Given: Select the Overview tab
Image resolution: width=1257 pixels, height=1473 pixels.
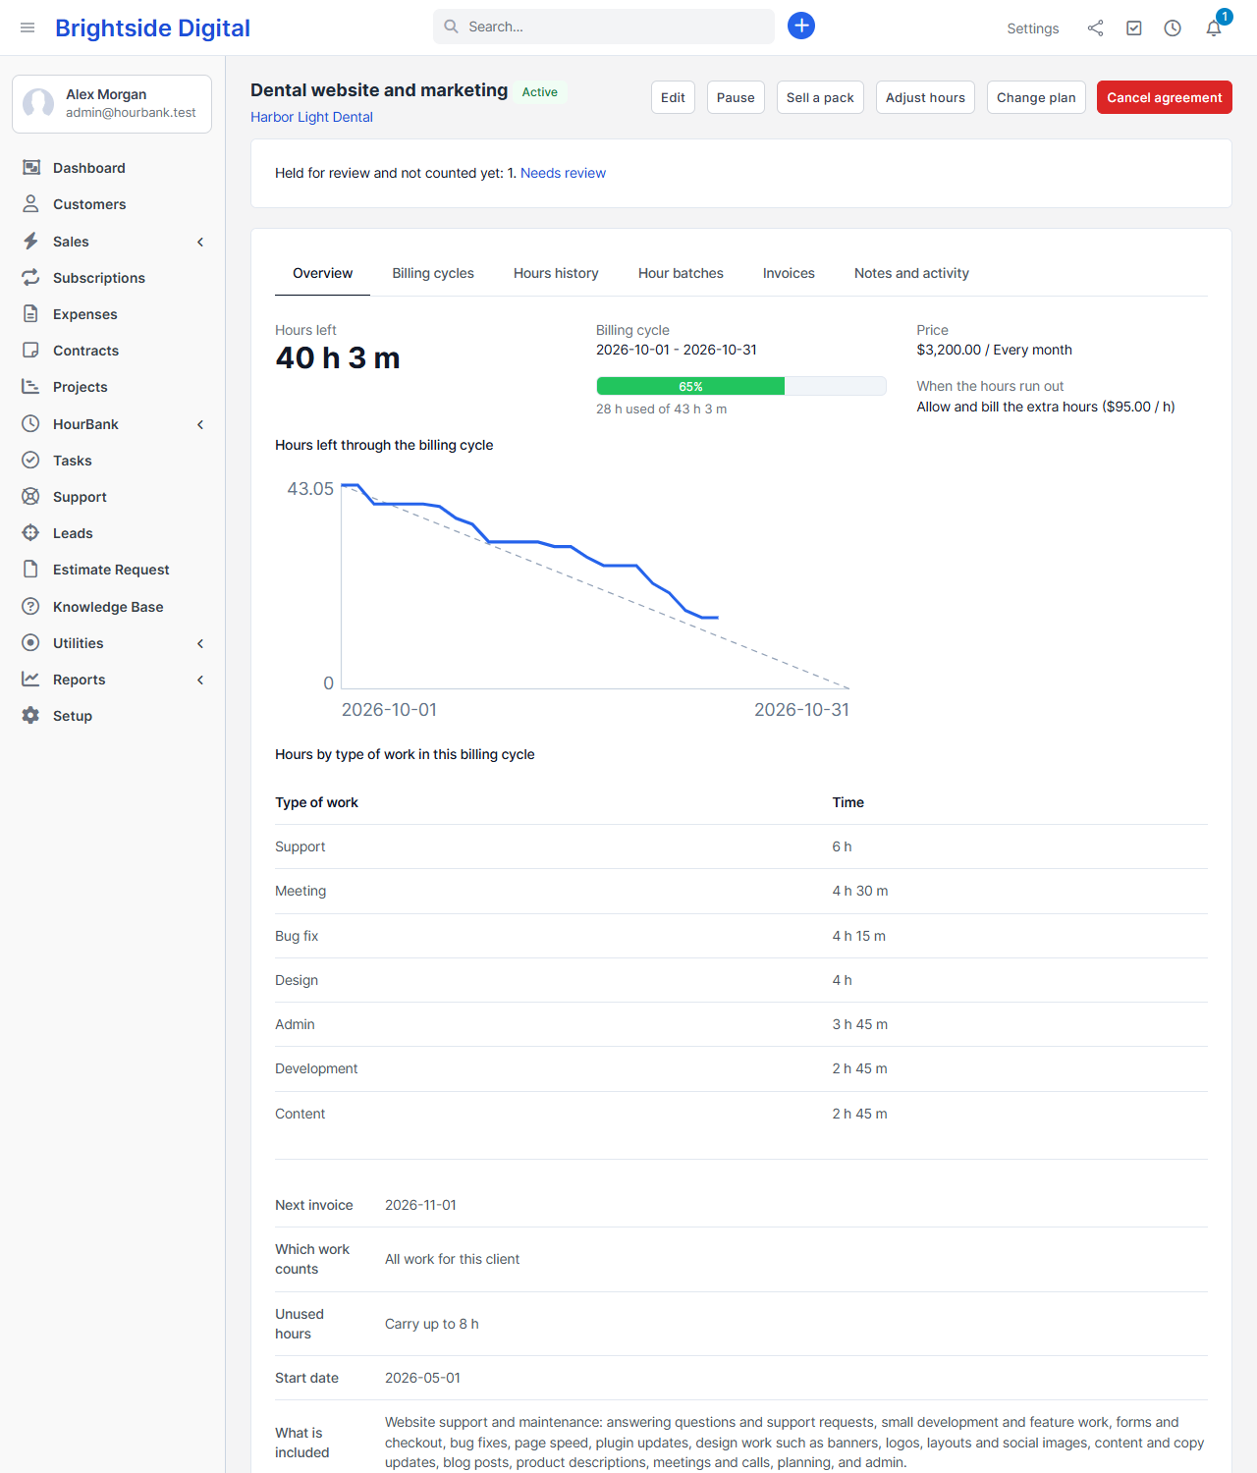Looking at the screenshot, I should pos(322,273).
